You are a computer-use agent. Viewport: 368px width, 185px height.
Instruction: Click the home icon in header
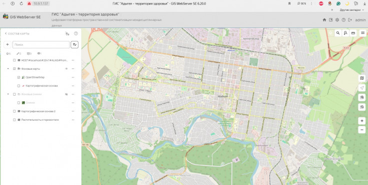tap(324, 20)
